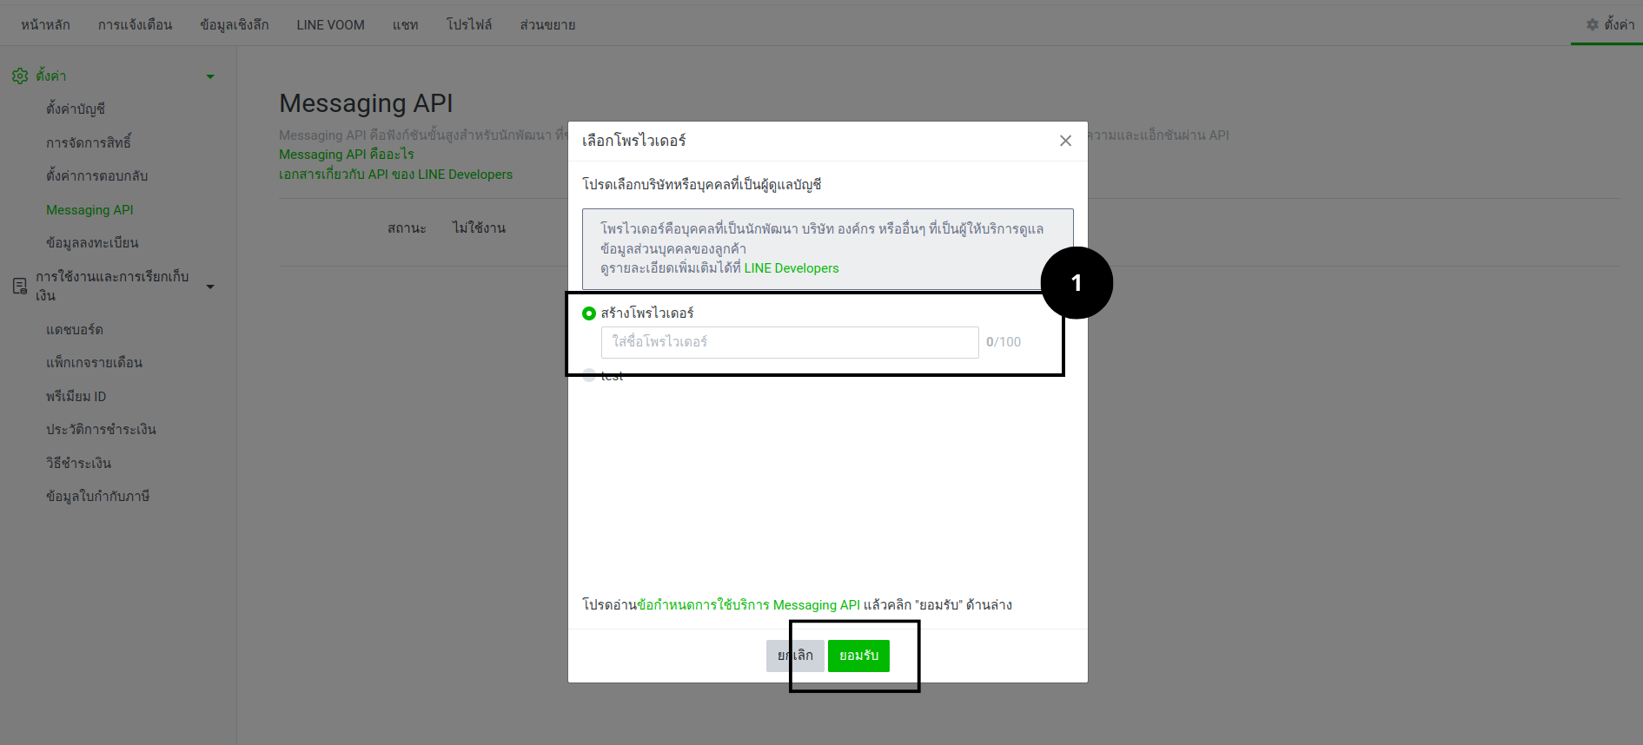
Task: Open ข้อมูลใบกำกับภาษี in the sidebar
Action: [98, 497]
